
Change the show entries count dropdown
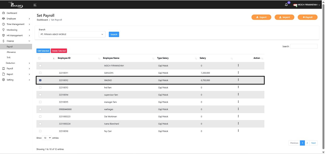point(47,138)
